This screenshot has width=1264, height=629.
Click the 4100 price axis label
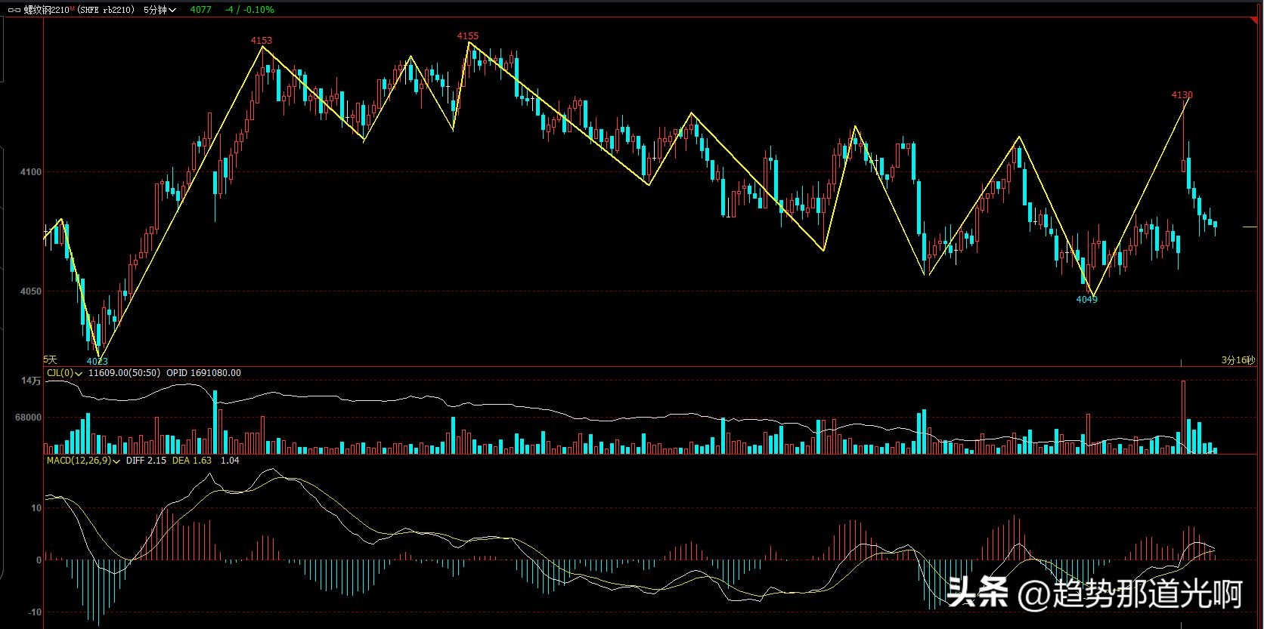click(31, 172)
